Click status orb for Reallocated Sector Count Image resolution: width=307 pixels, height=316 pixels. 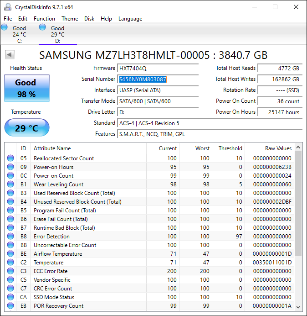(x=10, y=158)
